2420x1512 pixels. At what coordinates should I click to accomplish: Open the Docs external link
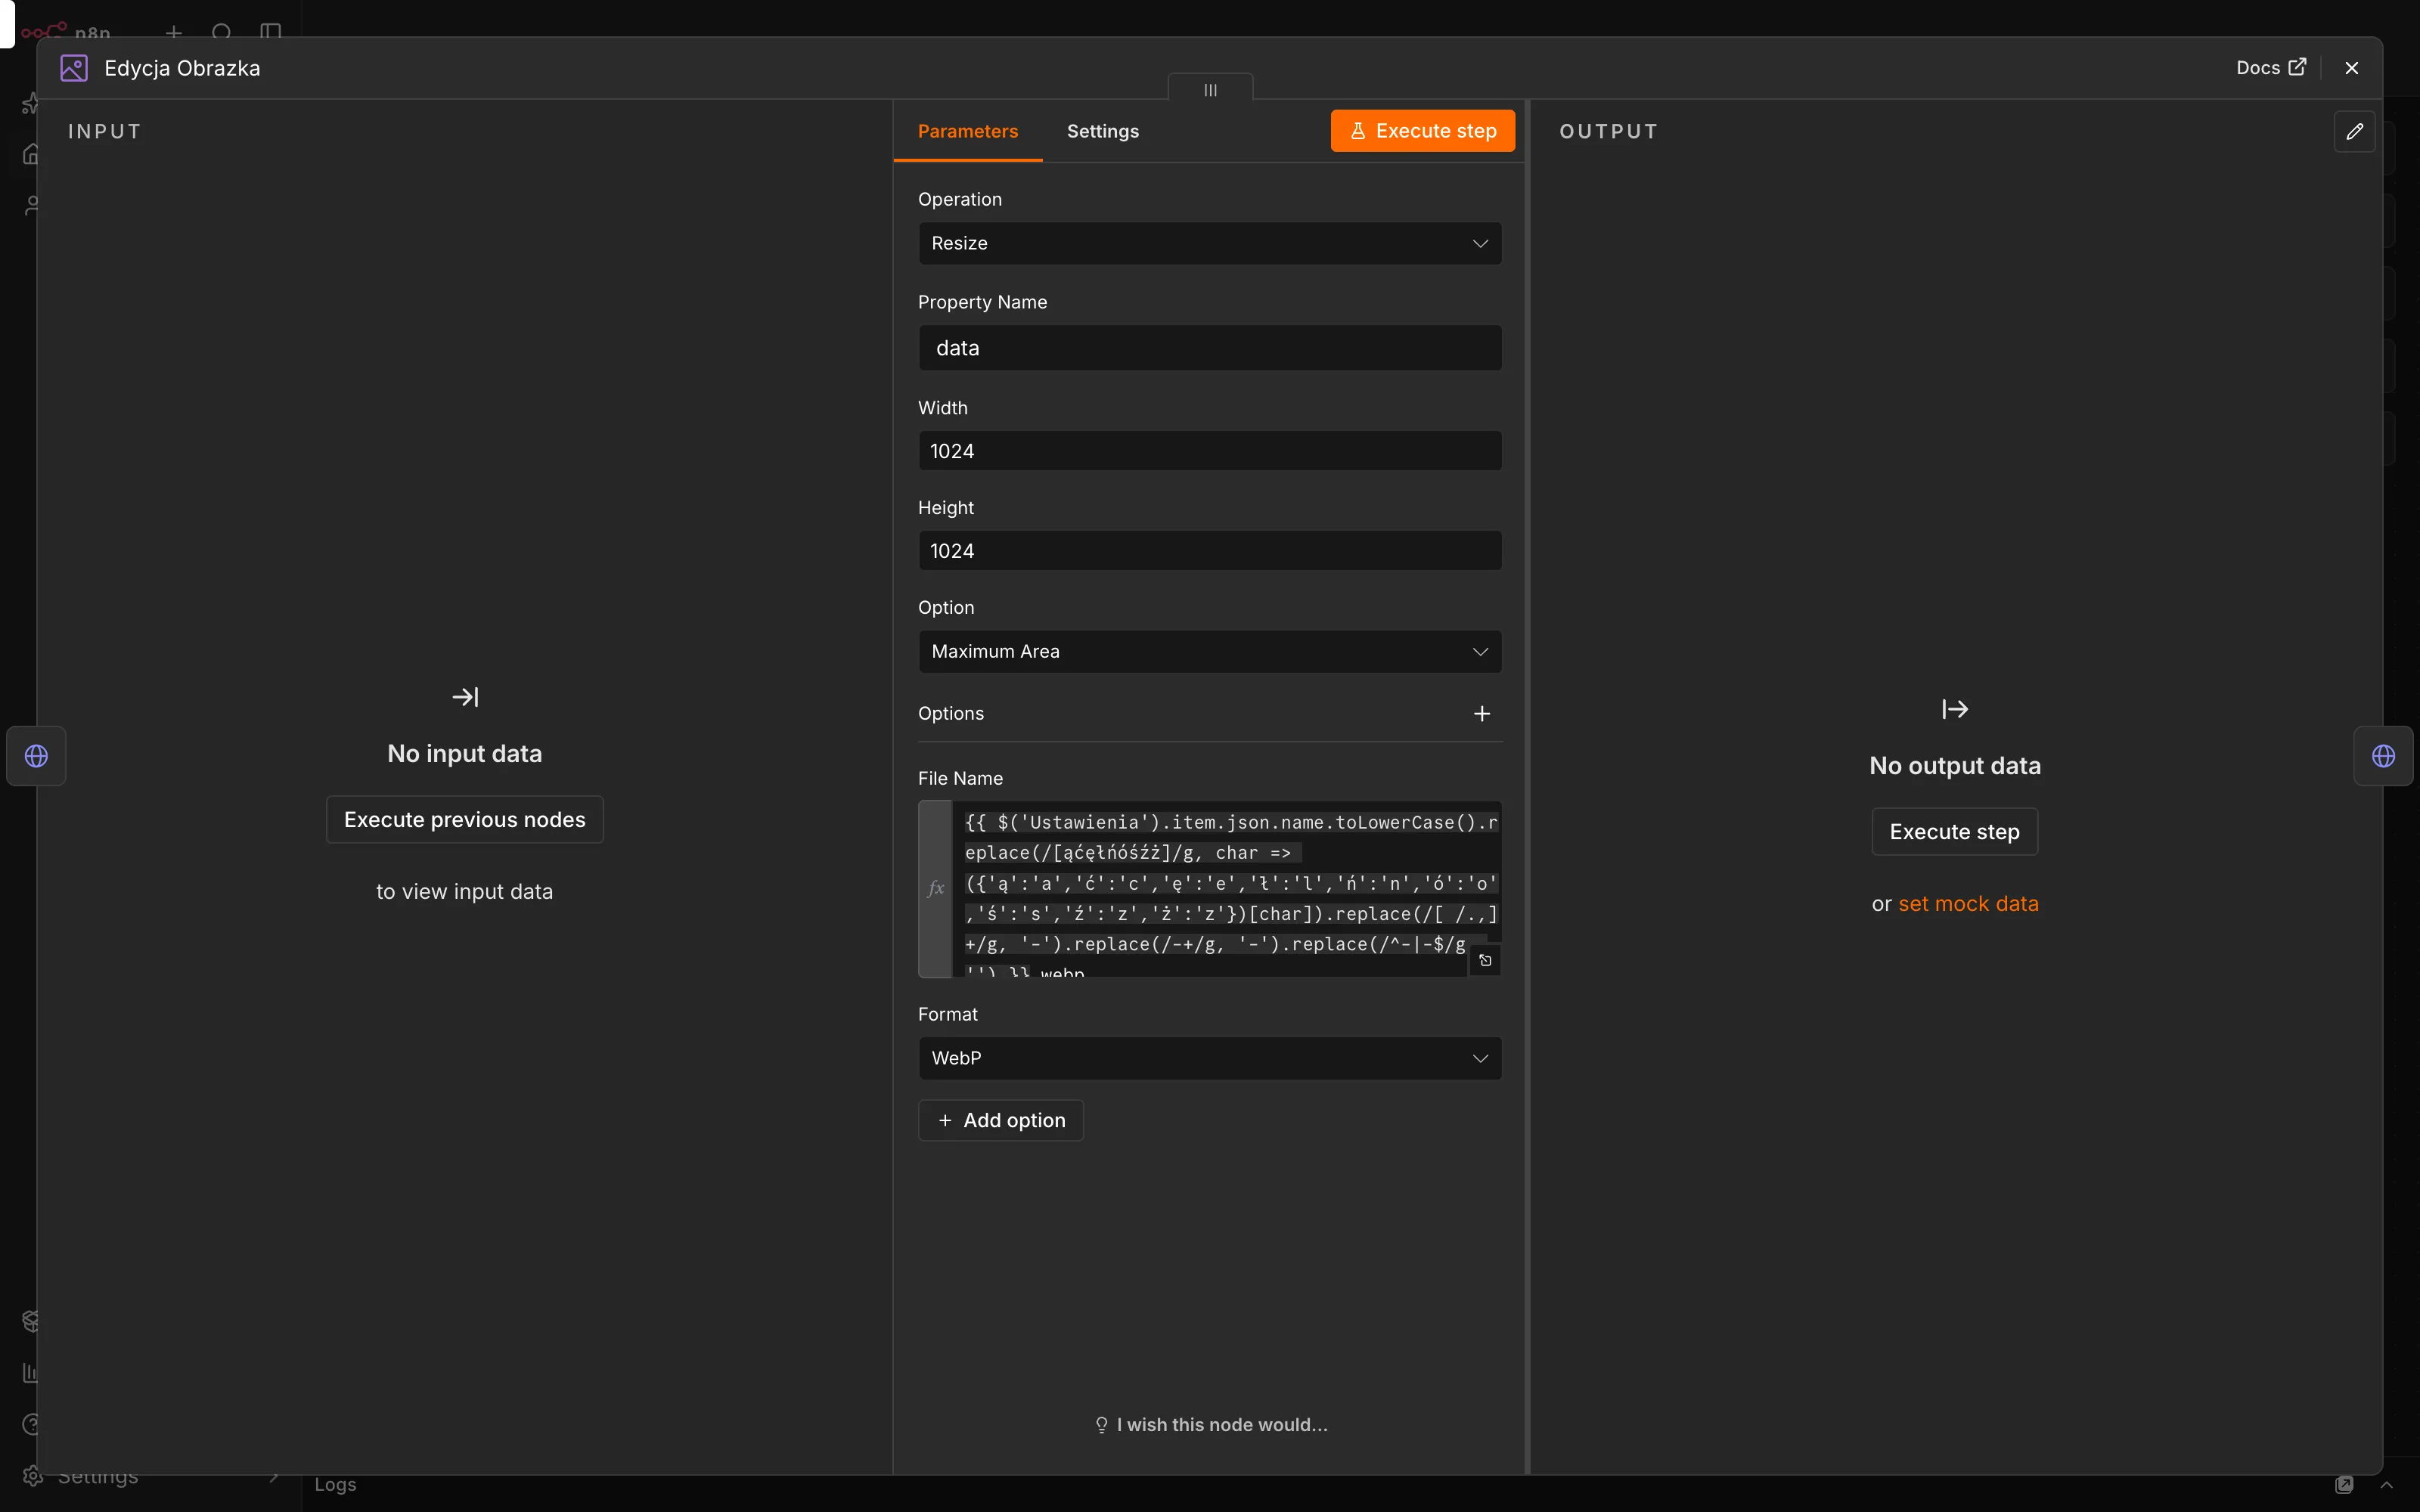pyautogui.click(x=2271, y=67)
